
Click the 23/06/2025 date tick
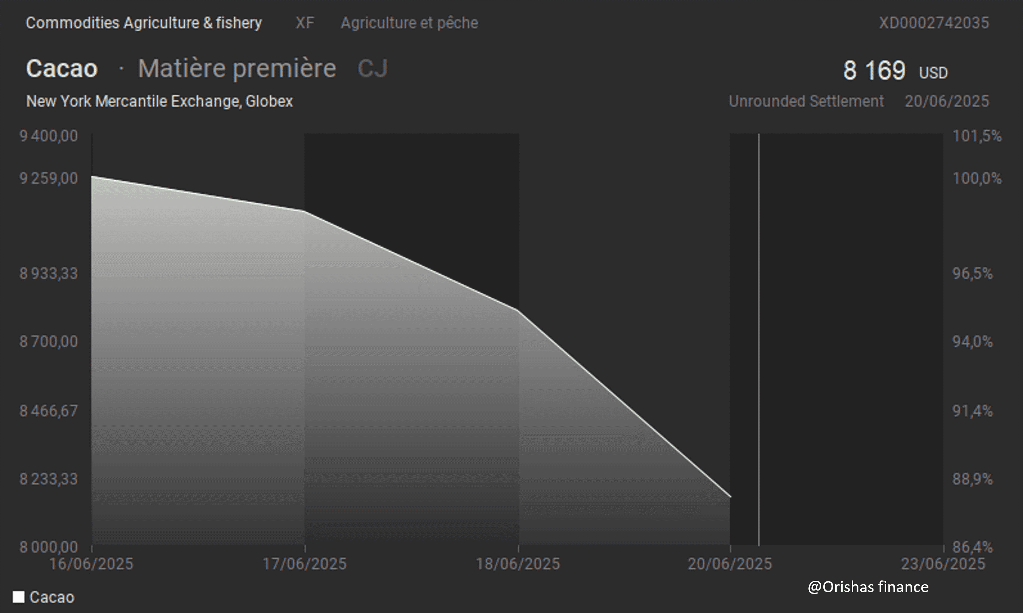click(x=943, y=564)
